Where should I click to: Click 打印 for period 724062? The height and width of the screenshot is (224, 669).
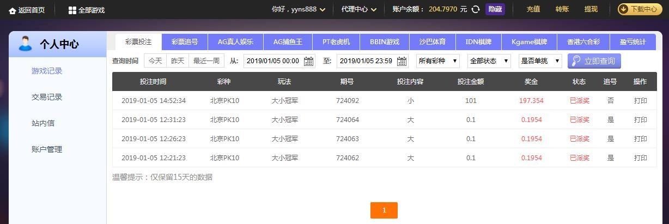click(x=641, y=158)
